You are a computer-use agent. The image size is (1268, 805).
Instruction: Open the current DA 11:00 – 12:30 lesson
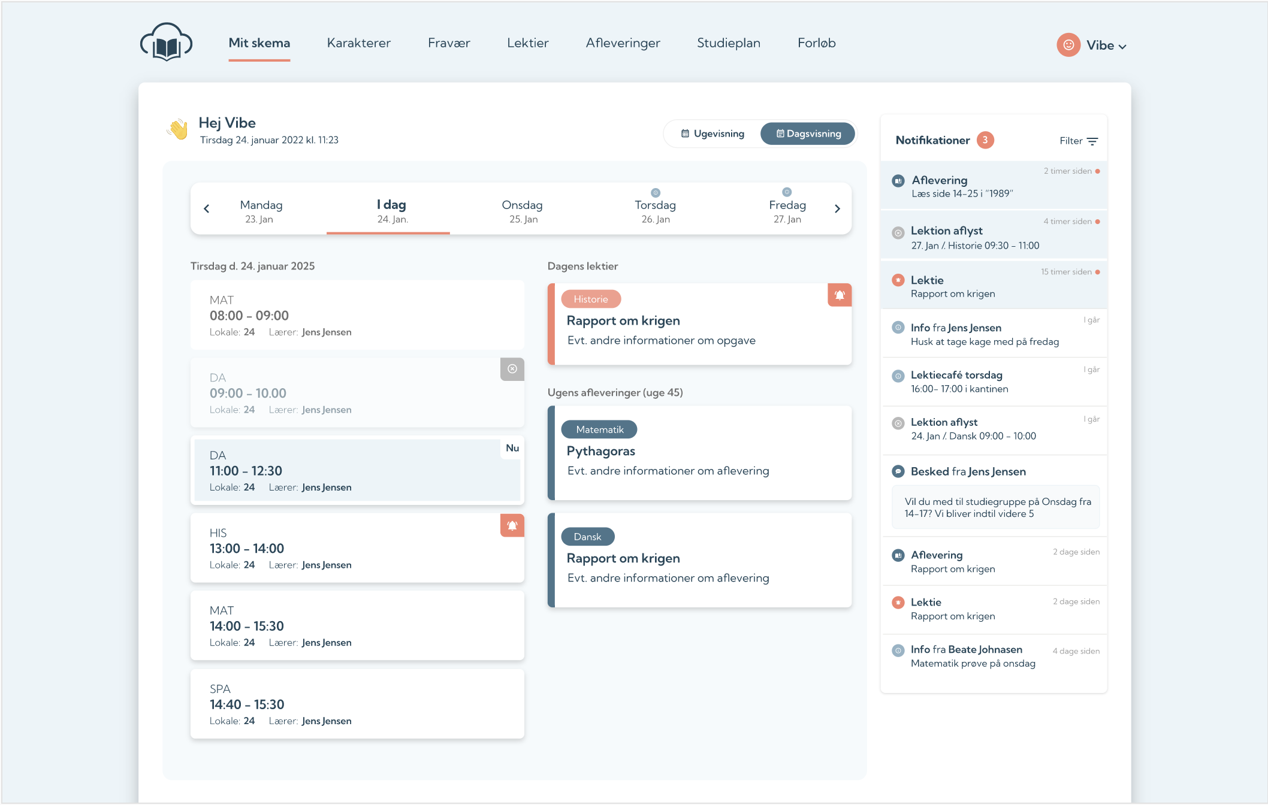tap(357, 471)
